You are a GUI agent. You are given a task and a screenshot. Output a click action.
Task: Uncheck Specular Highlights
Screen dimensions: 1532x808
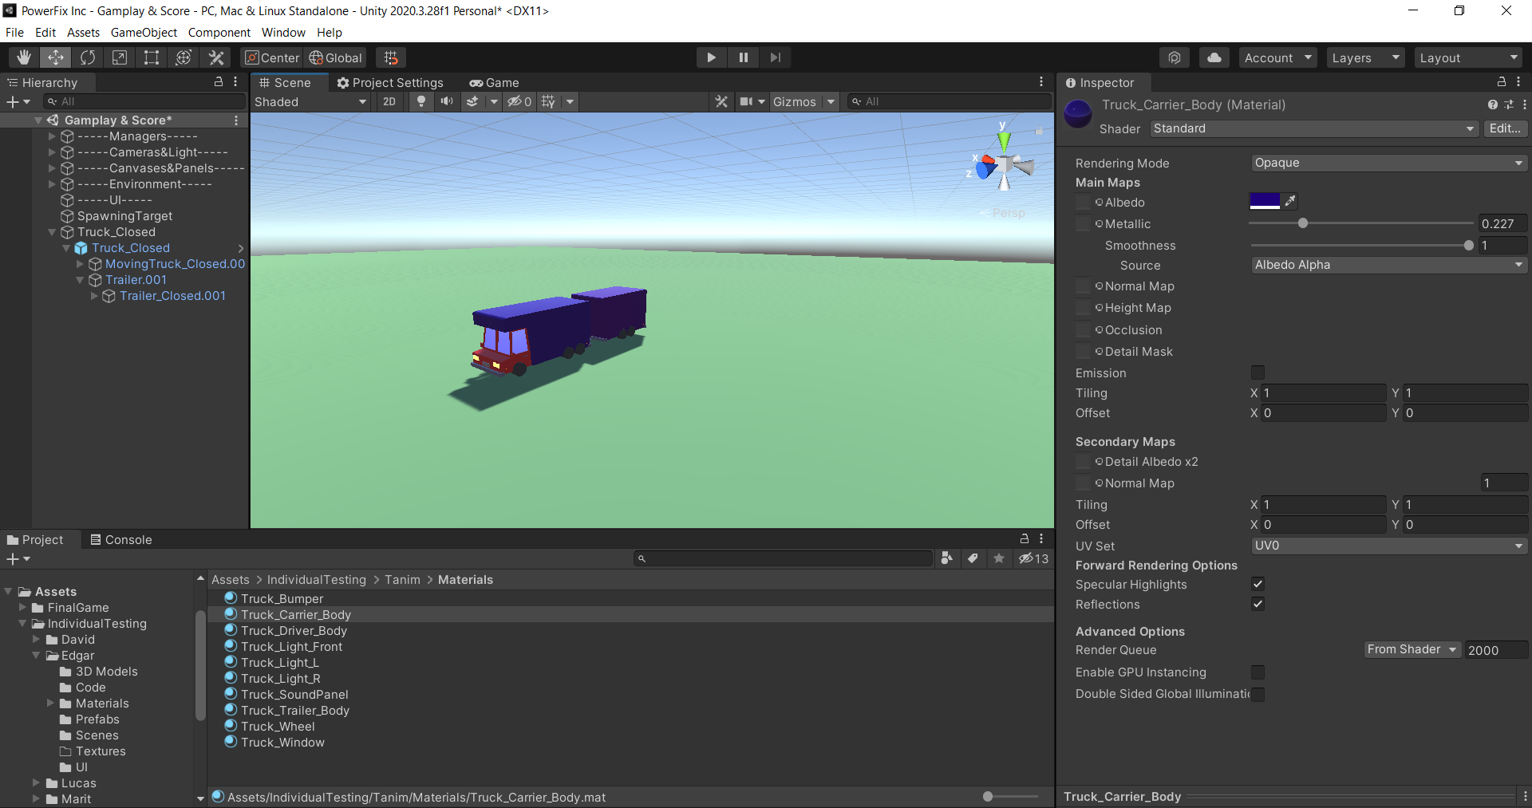click(x=1258, y=584)
